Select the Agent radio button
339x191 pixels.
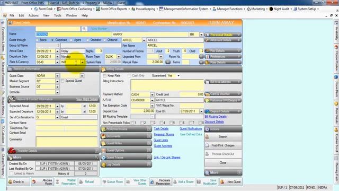pos(71,40)
